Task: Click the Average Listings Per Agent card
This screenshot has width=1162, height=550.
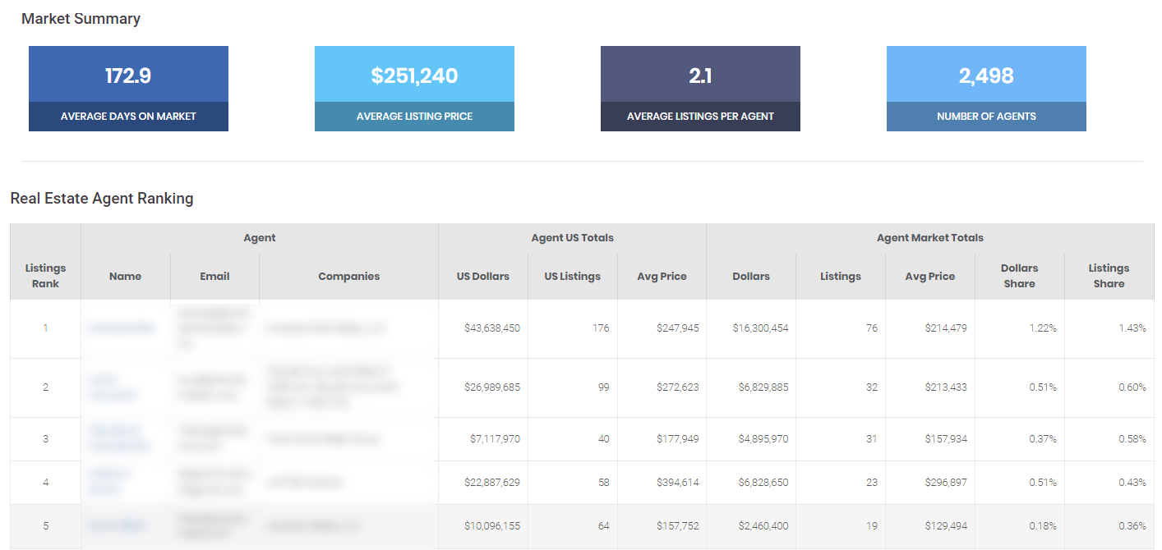Action: [x=700, y=89]
